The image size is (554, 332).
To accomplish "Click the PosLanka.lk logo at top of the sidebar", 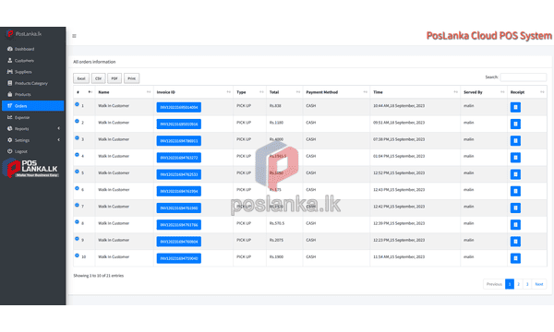I will 24,34.
